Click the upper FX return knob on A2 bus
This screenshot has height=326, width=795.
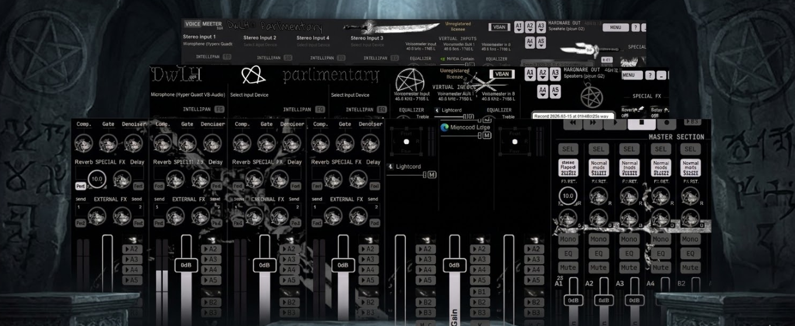point(598,197)
